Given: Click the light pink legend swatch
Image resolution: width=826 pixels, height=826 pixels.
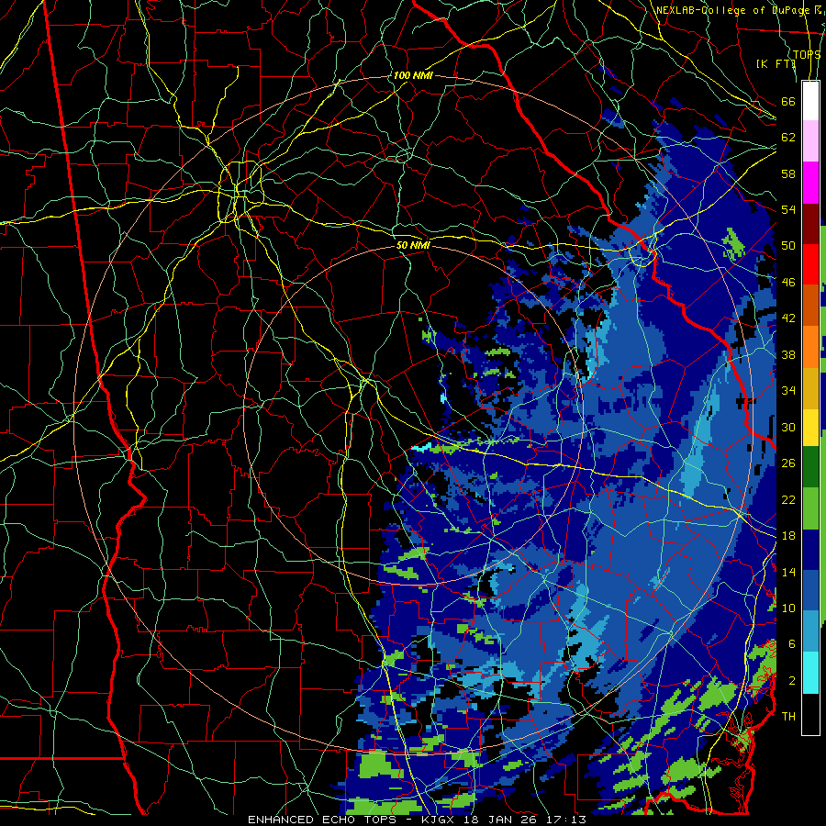Looking at the screenshot, I should click(810, 141).
